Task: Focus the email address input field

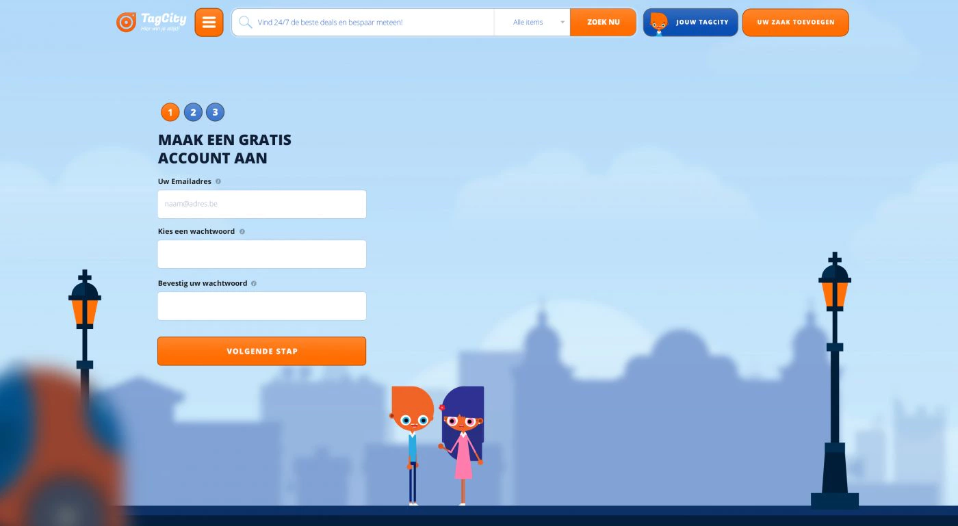Action: (x=261, y=204)
